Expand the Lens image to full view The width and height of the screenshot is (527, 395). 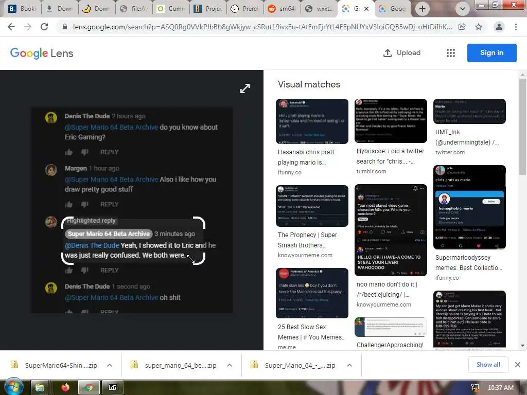245,88
